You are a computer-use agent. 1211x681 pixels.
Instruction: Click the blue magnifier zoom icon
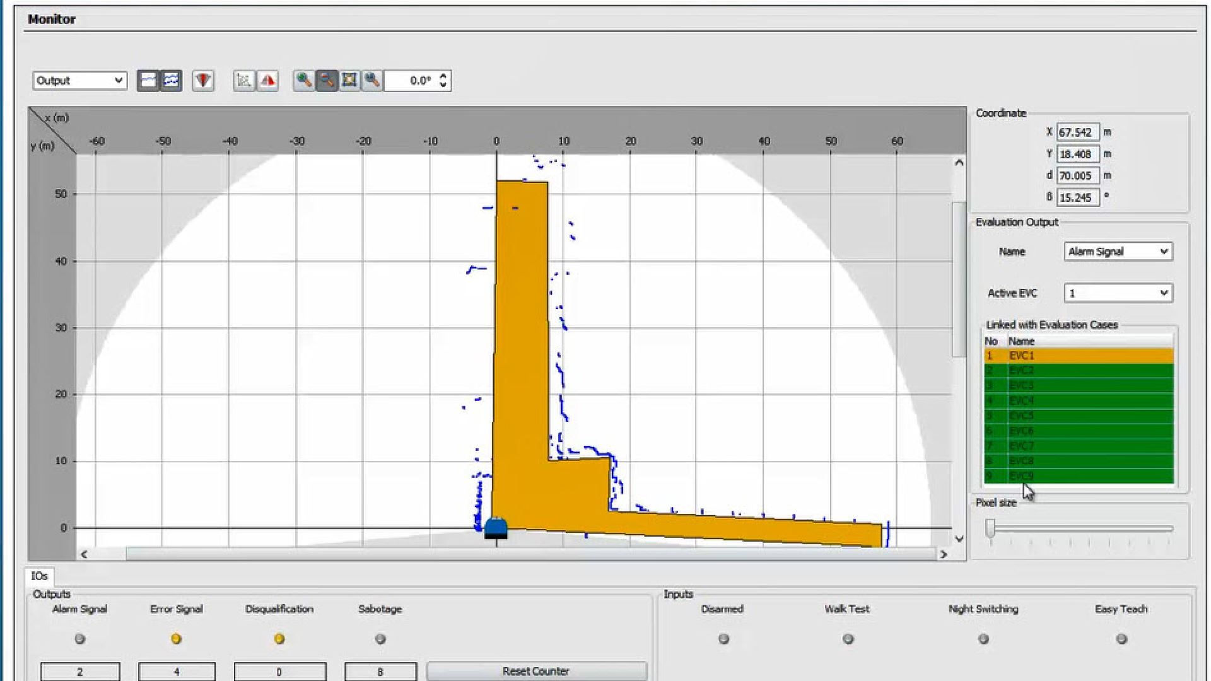tap(371, 80)
